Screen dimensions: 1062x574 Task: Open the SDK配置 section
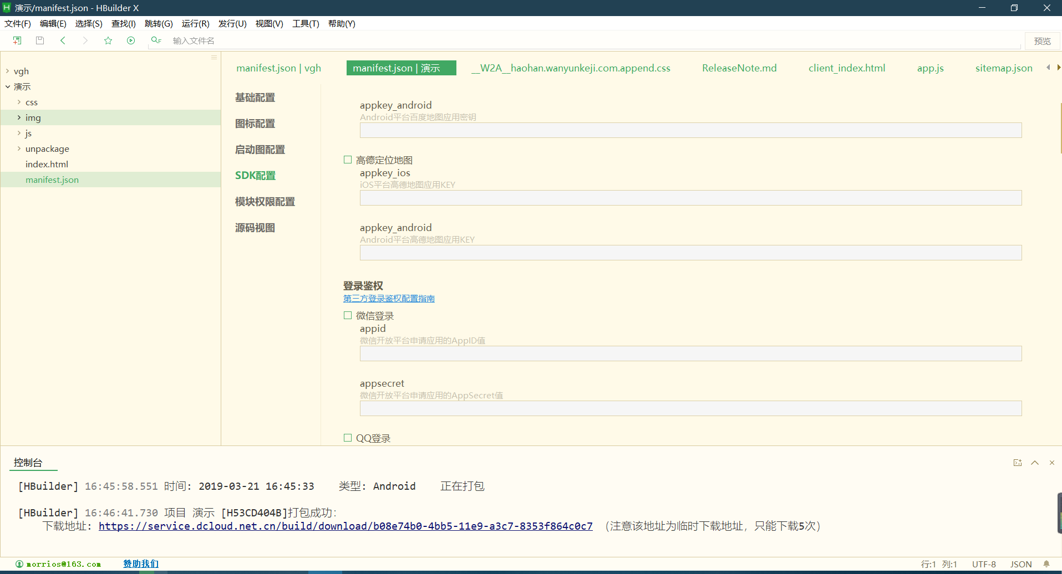pos(255,176)
